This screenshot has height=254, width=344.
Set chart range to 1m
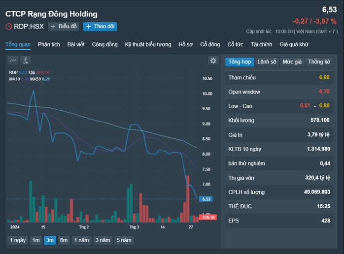click(x=36, y=240)
